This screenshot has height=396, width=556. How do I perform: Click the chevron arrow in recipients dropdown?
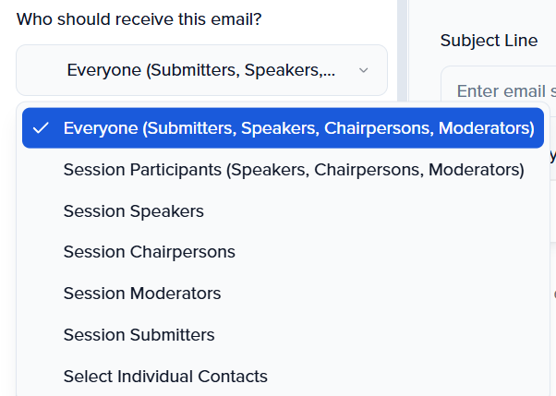coord(363,70)
